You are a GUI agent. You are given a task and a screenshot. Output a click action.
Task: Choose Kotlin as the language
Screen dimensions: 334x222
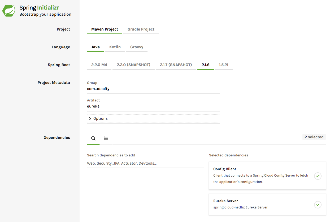pyautogui.click(x=115, y=47)
